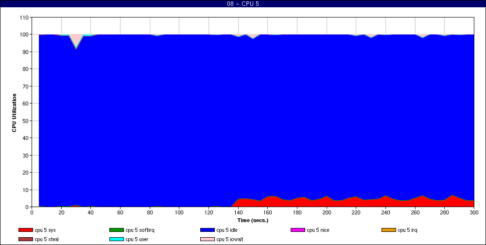
Task: Select the "cpu 5 idle" legend label
Action: [x=227, y=230]
